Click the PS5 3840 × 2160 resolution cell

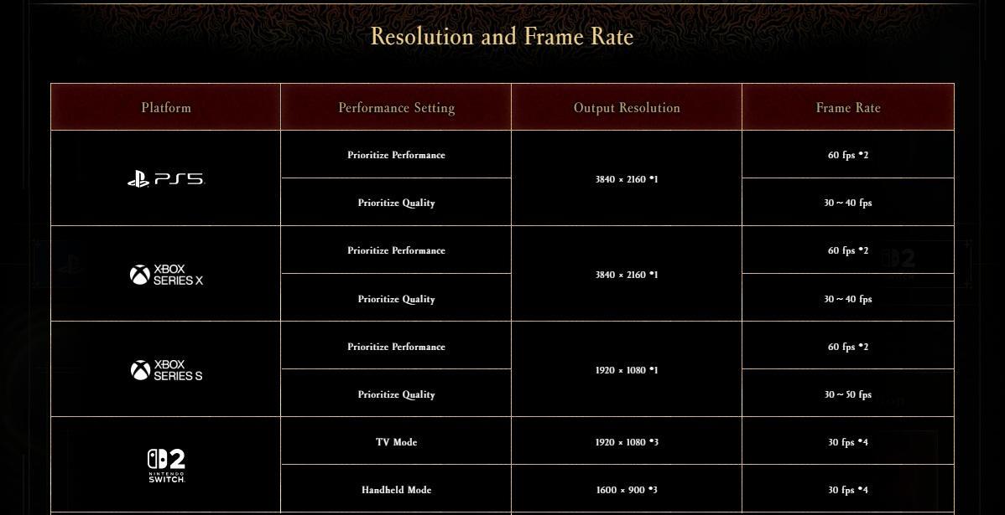click(627, 179)
